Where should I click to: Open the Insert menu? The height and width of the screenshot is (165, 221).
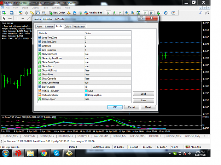(25, 8)
